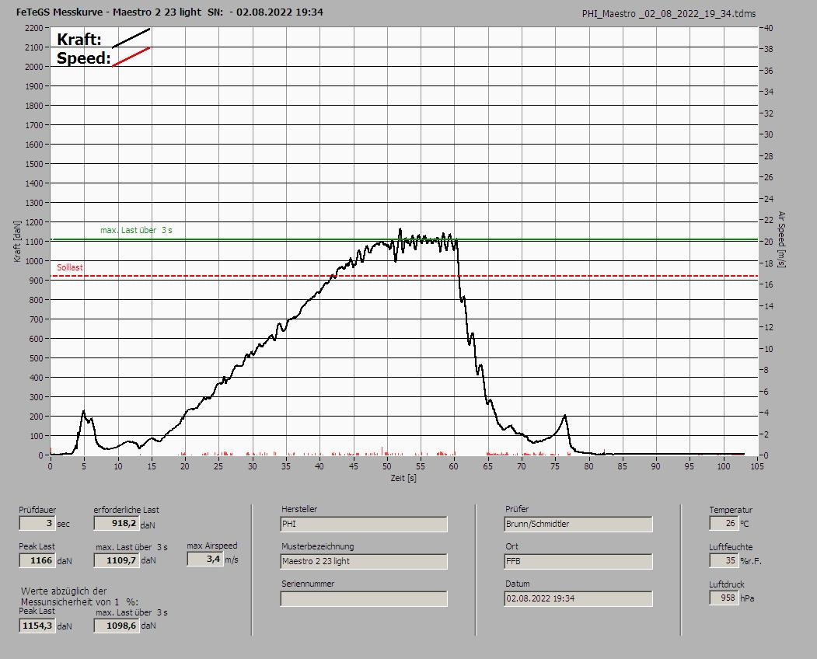Click the Peak Last field showing 1166
The image size is (817, 659).
(x=37, y=560)
